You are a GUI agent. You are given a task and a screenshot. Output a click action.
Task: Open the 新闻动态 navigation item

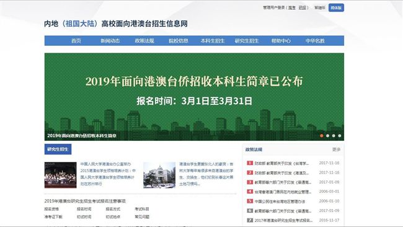click(110, 40)
